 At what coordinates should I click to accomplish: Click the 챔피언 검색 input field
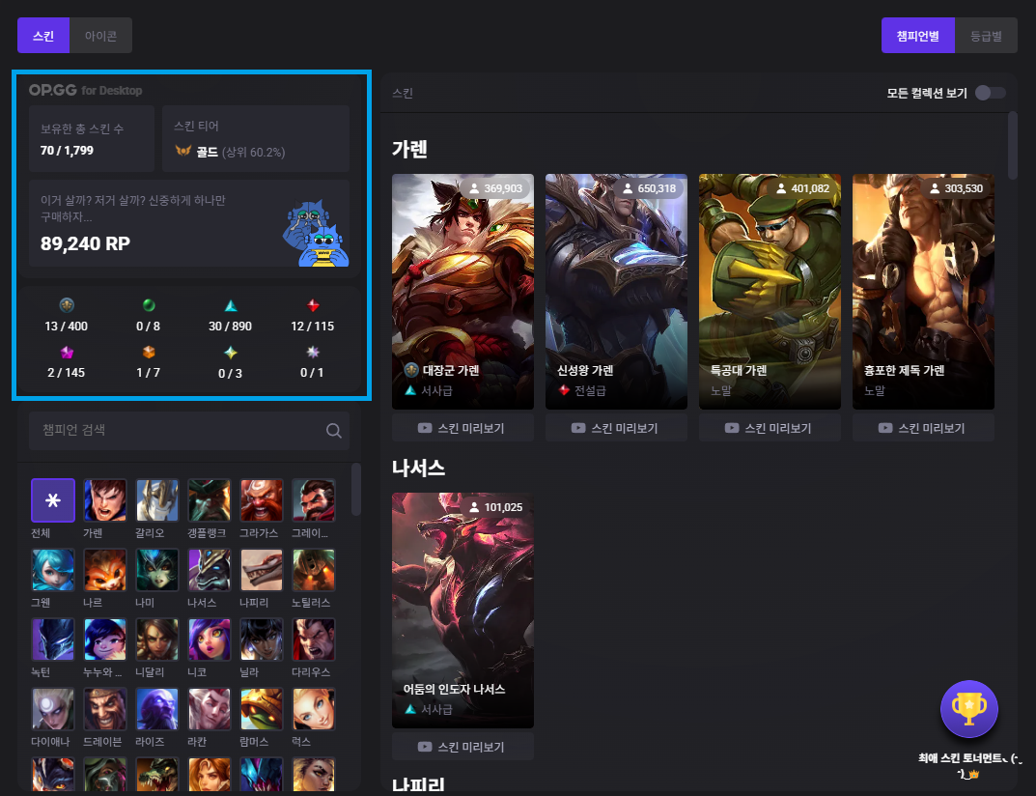click(189, 431)
